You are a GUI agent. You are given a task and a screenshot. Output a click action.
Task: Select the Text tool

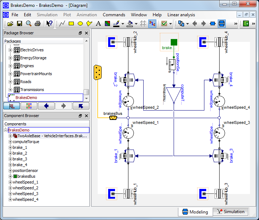click(98, 24)
